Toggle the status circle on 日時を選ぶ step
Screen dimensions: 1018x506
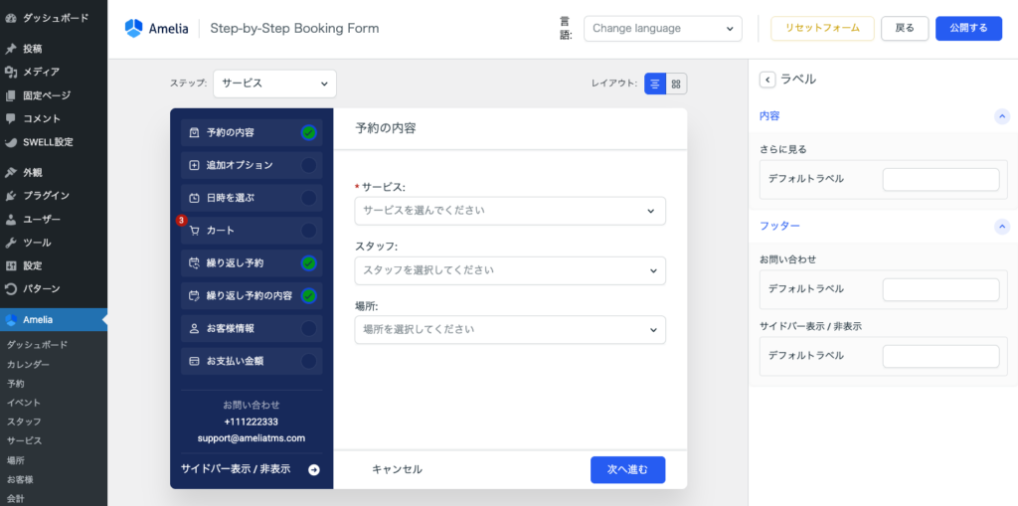click(x=309, y=198)
